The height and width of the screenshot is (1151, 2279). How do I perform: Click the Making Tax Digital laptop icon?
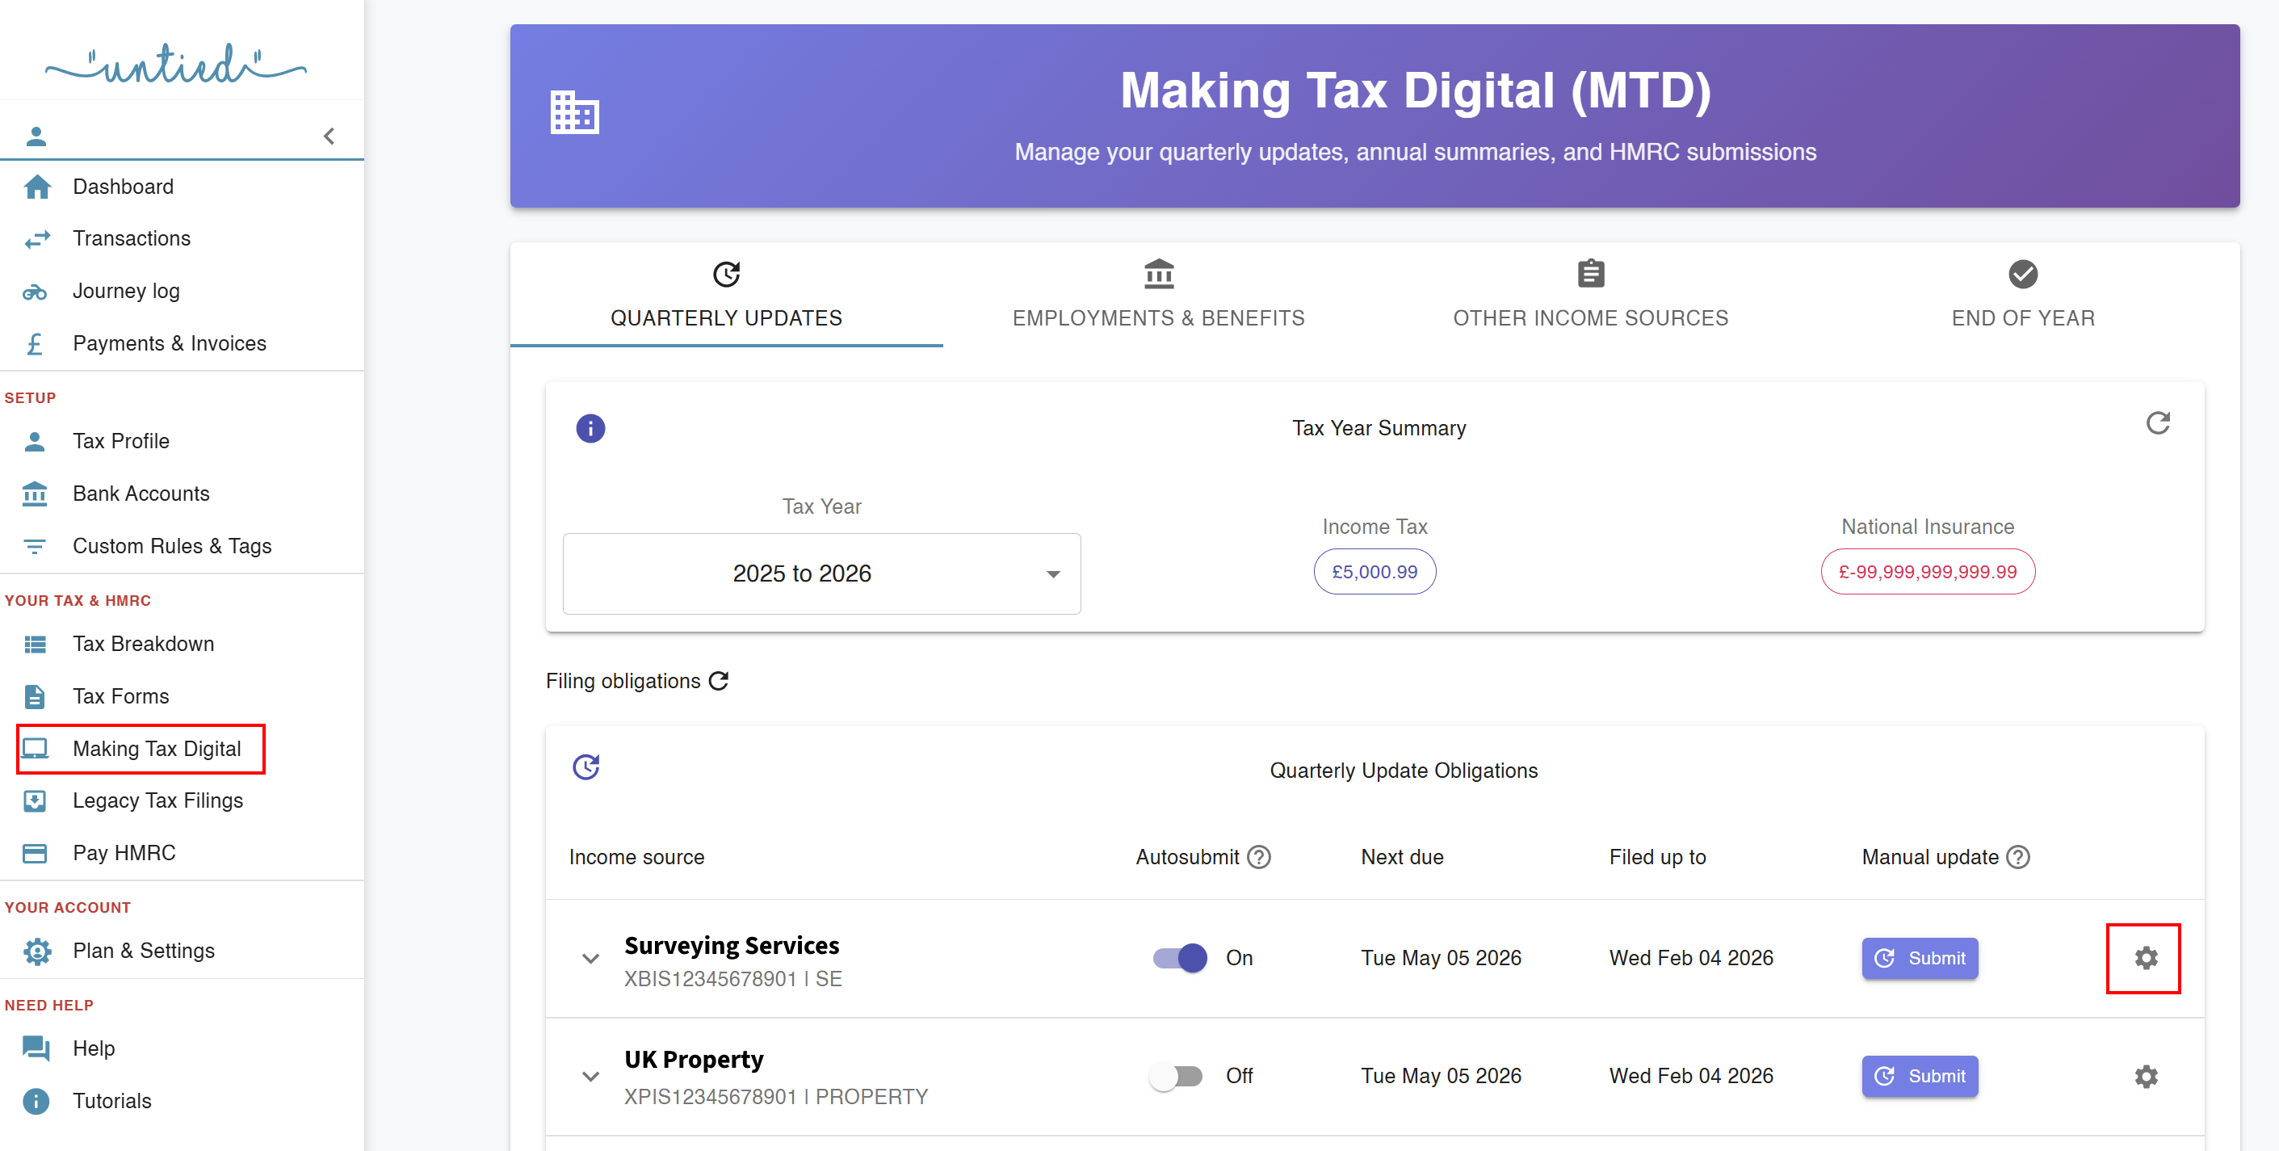[36, 749]
